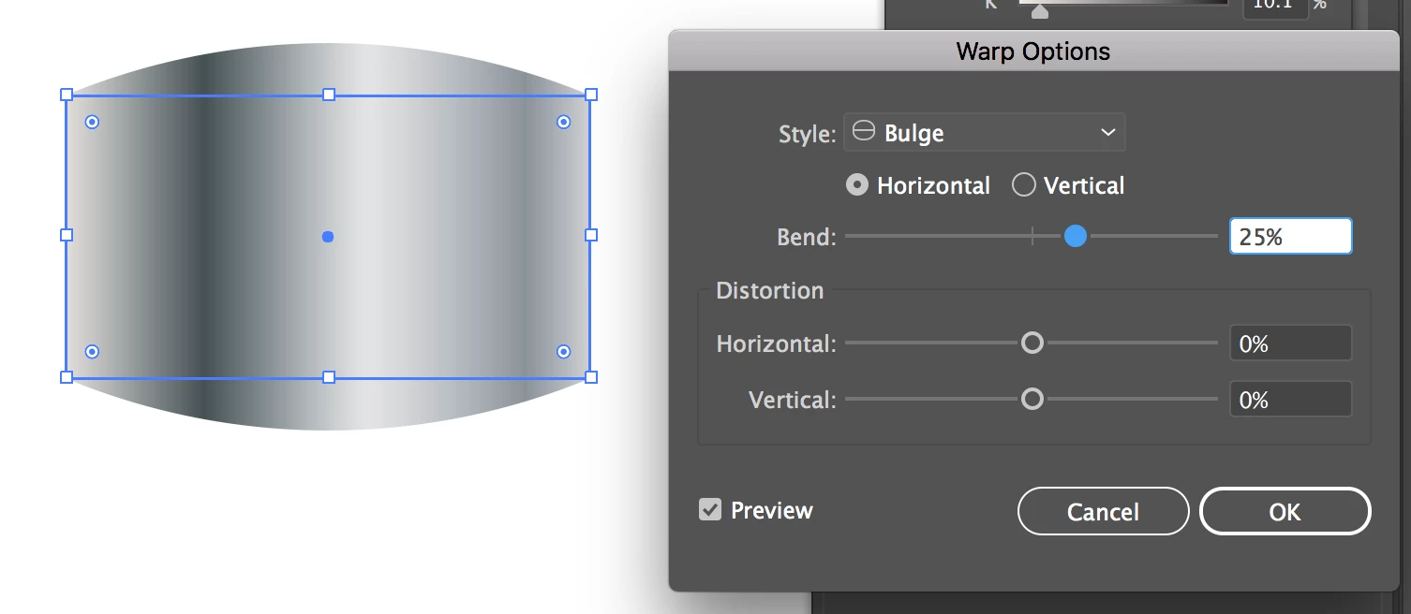The width and height of the screenshot is (1411, 614).
Task: Click the bottom-right corner radius widget
Action: 564,351
